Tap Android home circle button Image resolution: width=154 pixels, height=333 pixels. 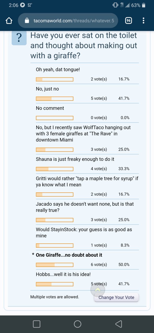tap(78, 324)
